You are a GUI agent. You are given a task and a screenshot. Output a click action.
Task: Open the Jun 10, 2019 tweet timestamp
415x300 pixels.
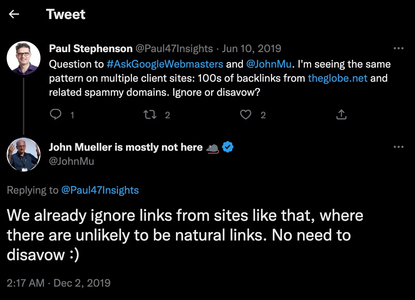click(x=251, y=49)
